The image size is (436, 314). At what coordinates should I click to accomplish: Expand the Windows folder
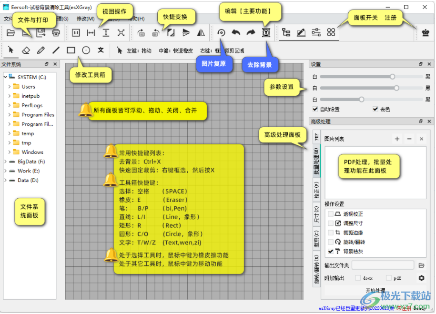click(9, 152)
